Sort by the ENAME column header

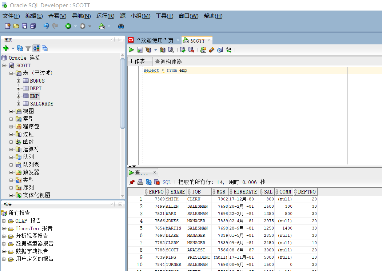(176, 192)
